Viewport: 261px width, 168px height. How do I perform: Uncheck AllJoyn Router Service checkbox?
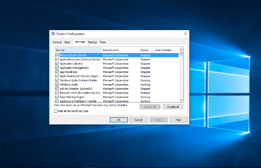coord(57,55)
